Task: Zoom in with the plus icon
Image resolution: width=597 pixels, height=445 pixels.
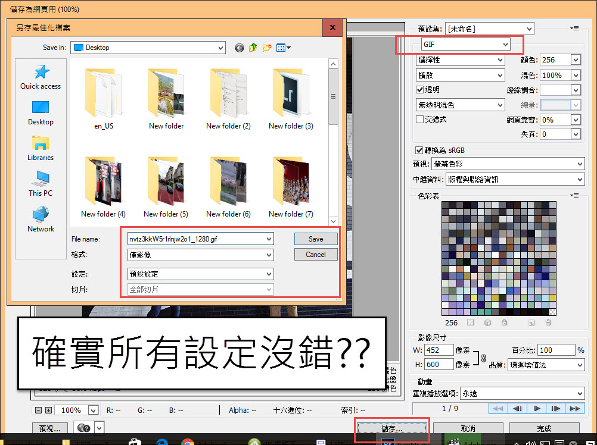Action: click(x=48, y=410)
